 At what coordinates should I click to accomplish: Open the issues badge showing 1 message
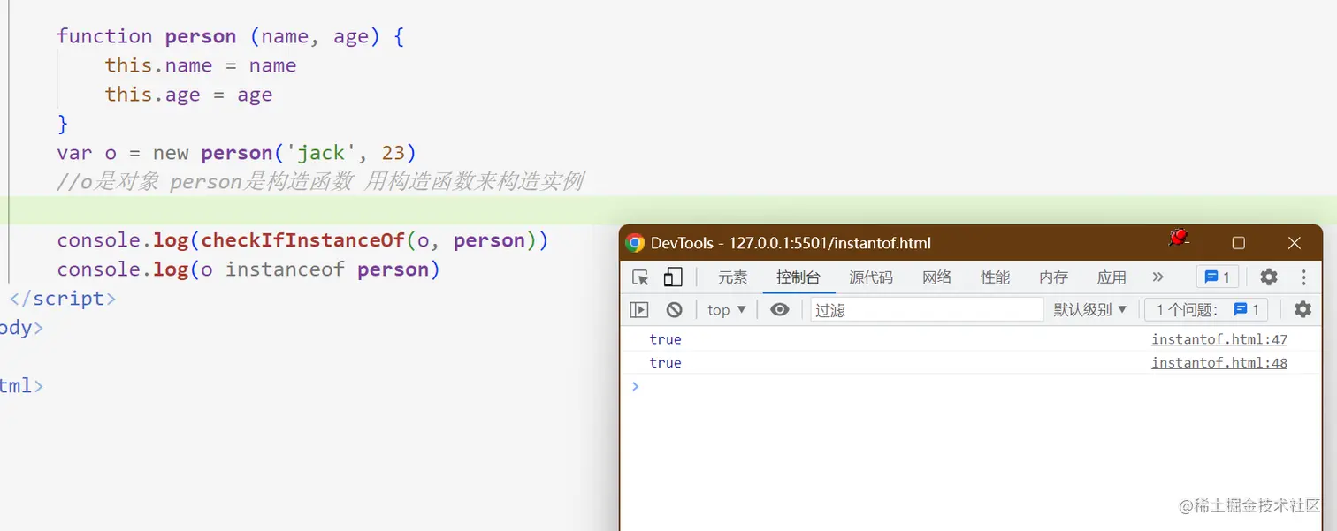click(x=1218, y=277)
